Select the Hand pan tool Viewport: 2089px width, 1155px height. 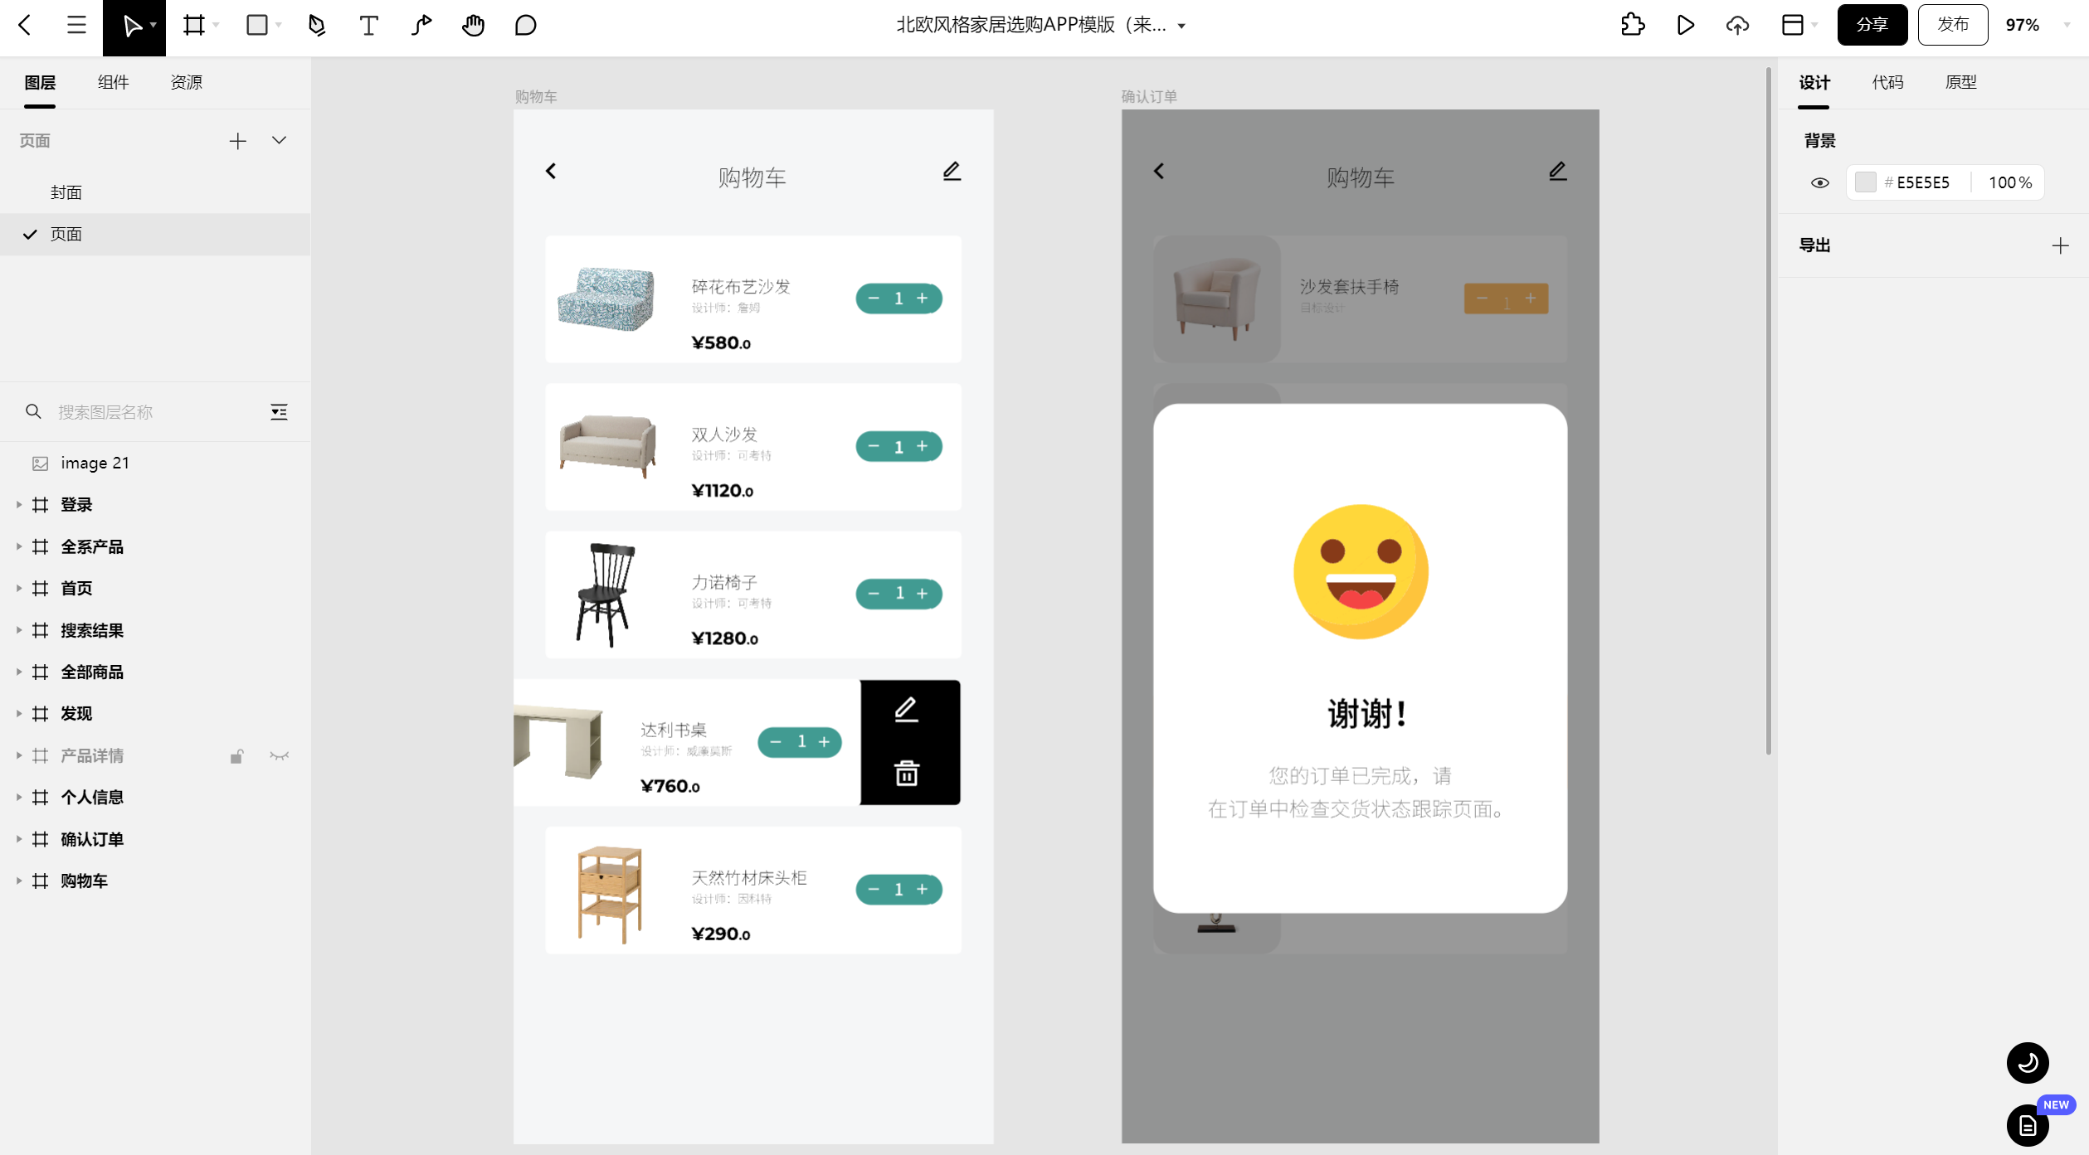pos(474,25)
